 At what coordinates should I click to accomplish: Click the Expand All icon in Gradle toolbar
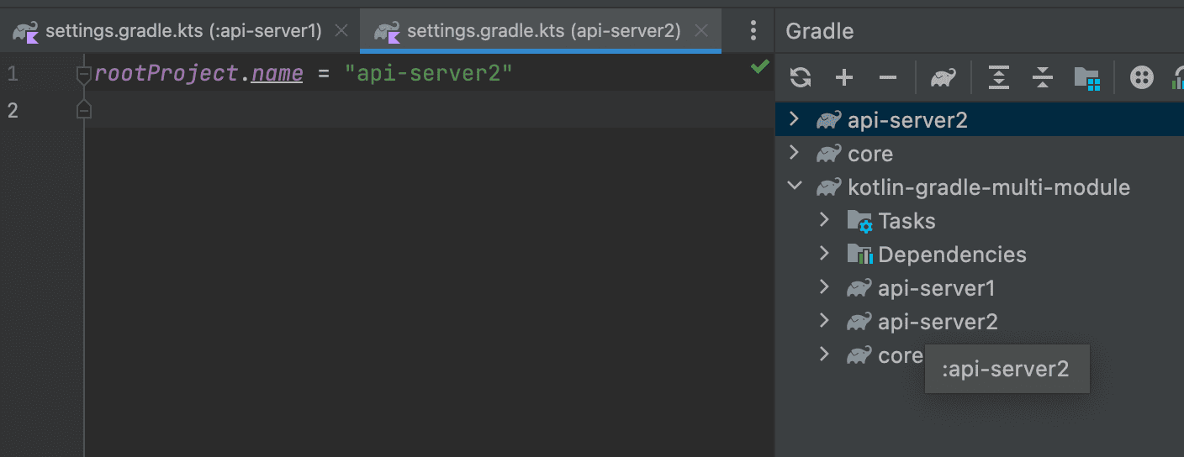(998, 78)
